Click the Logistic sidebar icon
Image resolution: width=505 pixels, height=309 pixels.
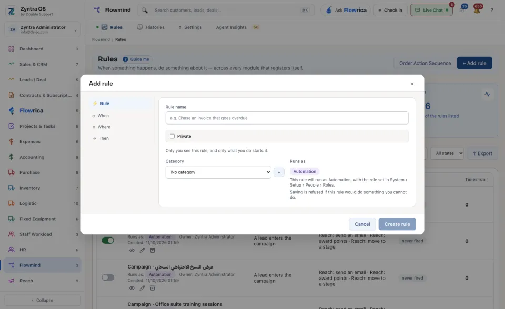(11, 203)
